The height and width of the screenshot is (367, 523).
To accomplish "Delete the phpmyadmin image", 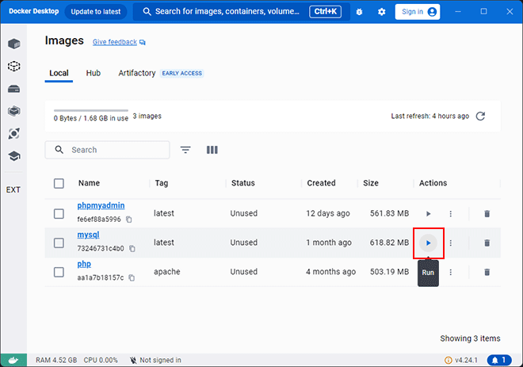I will coord(487,213).
